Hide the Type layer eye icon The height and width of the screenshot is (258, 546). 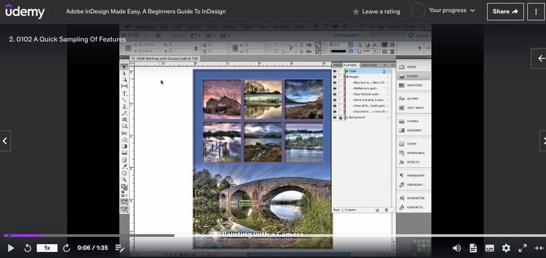[x=335, y=71]
